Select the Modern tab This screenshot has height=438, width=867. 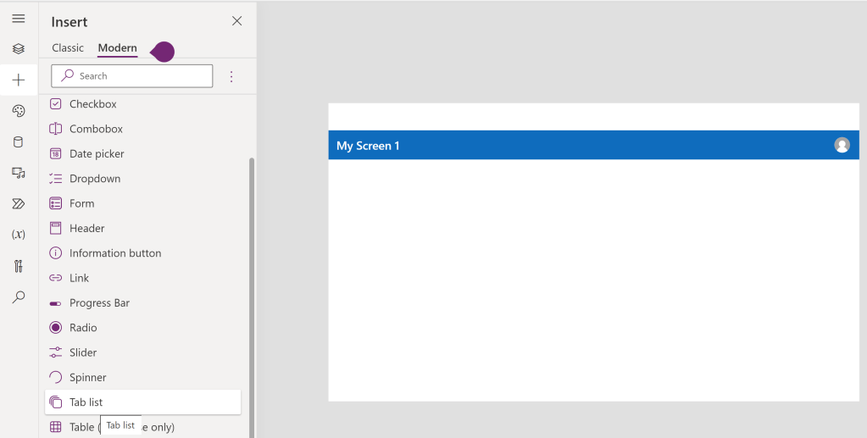click(x=117, y=48)
